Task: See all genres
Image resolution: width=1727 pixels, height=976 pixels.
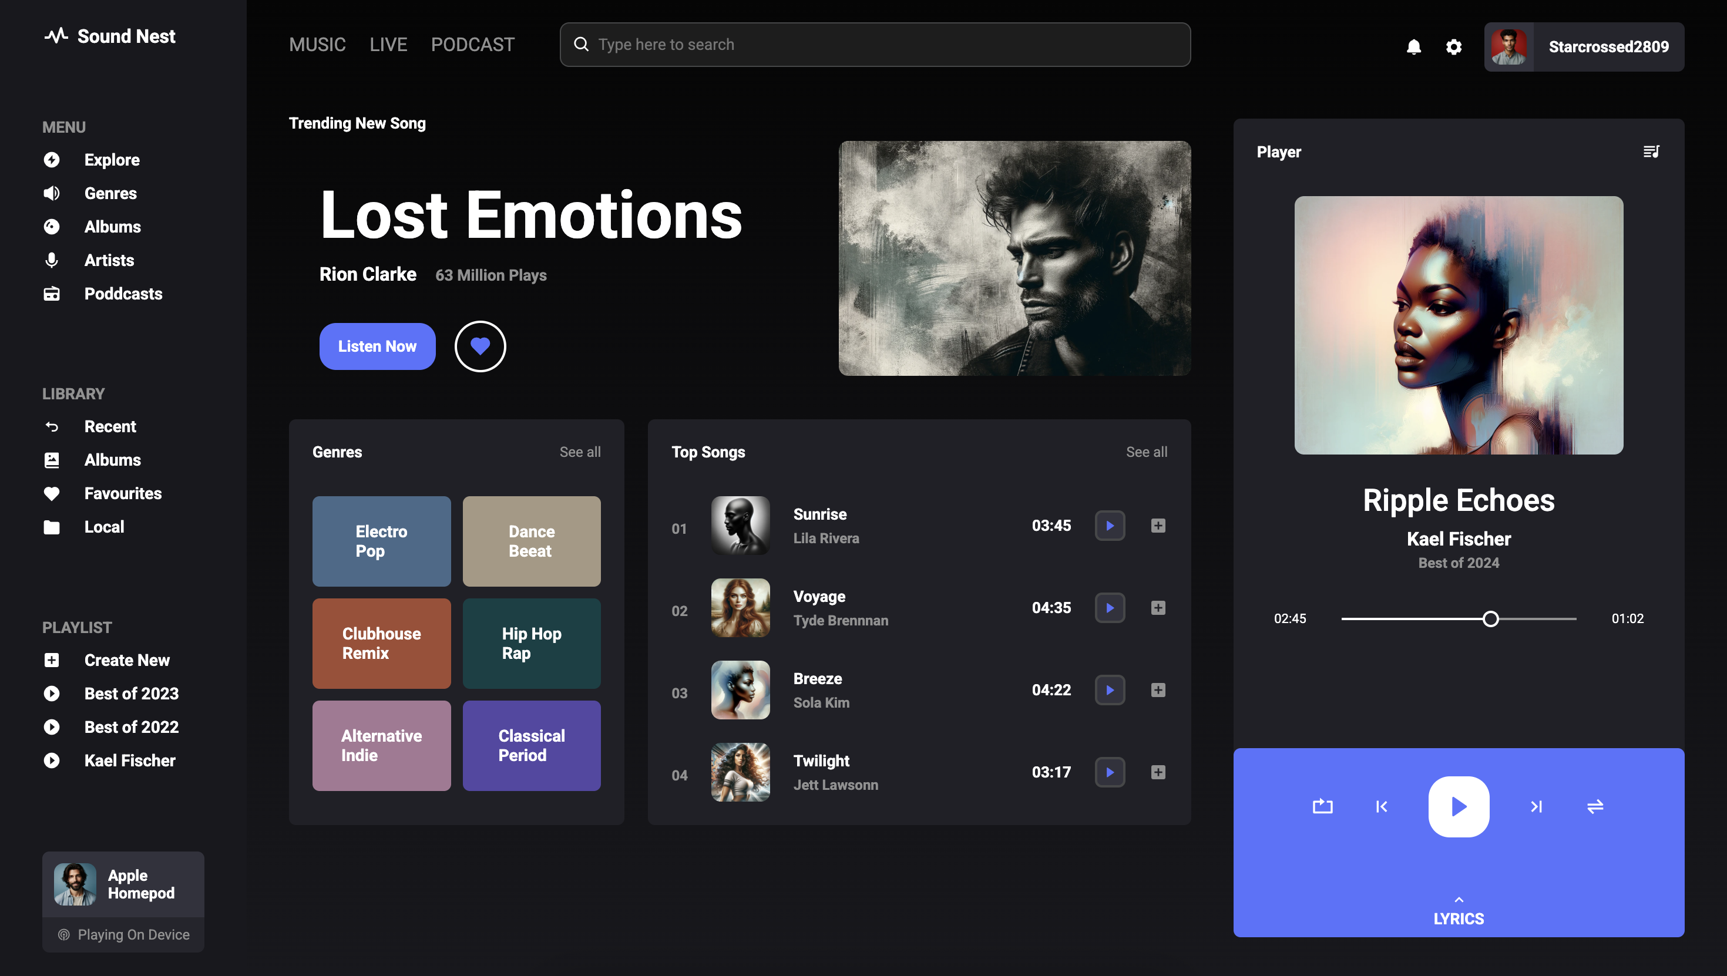Action: pyautogui.click(x=580, y=452)
